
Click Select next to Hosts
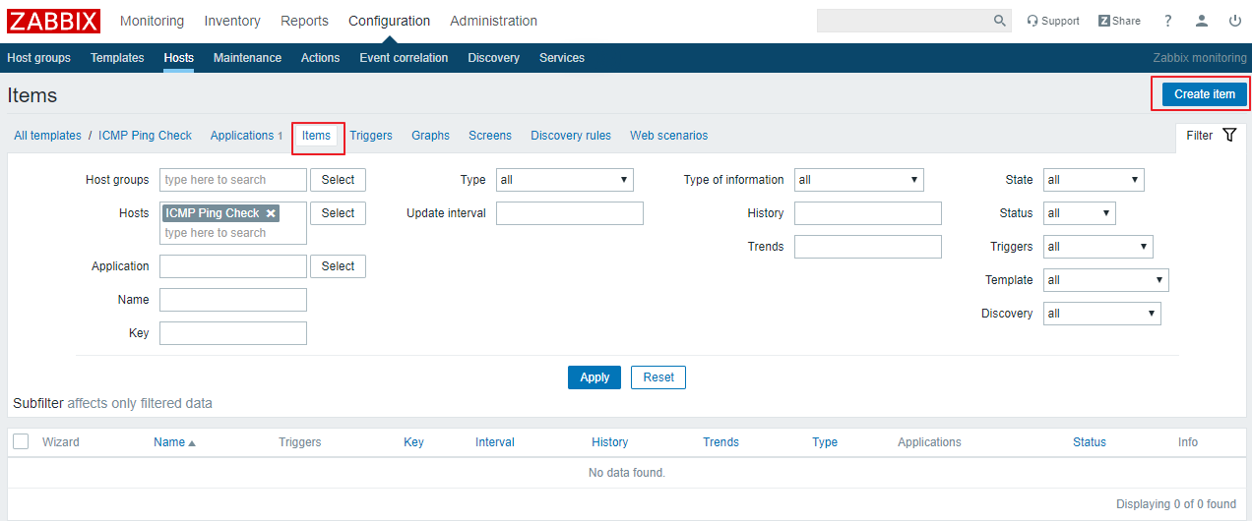point(338,213)
